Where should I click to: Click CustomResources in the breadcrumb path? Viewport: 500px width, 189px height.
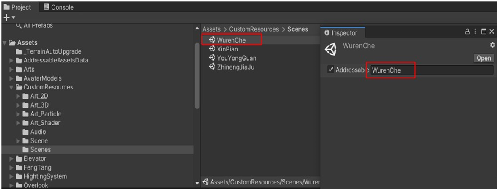pos(254,29)
